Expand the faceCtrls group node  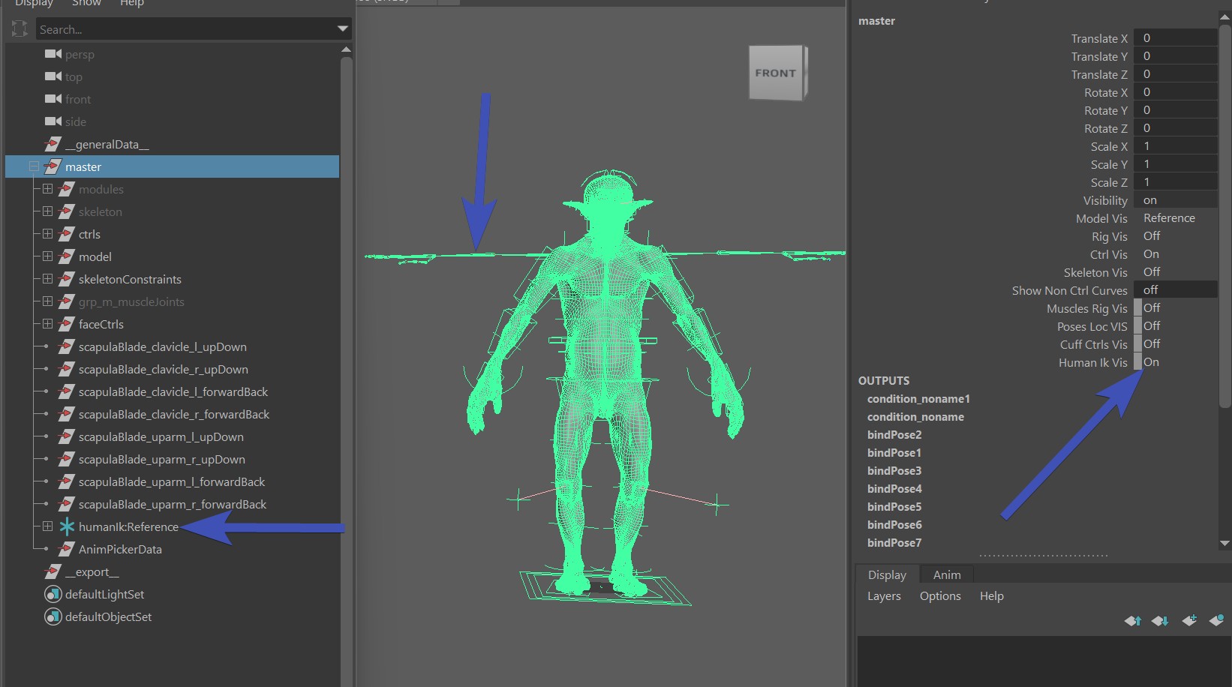point(47,324)
